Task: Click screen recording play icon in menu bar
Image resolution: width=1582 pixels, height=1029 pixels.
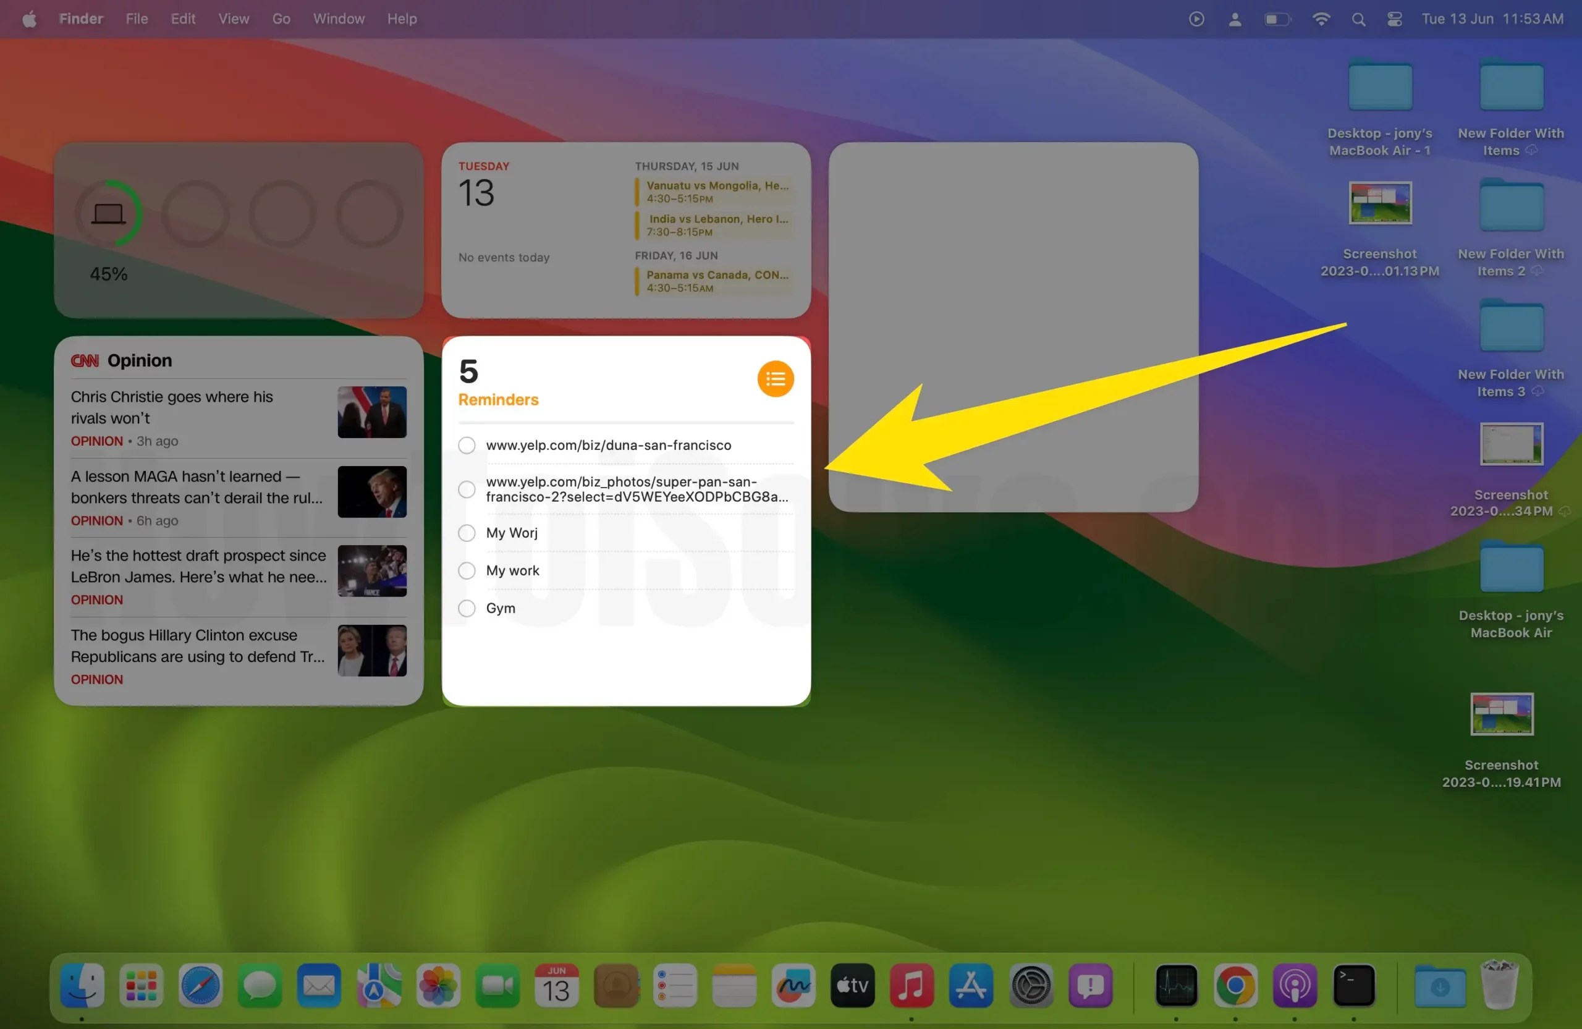Action: 1196,19
